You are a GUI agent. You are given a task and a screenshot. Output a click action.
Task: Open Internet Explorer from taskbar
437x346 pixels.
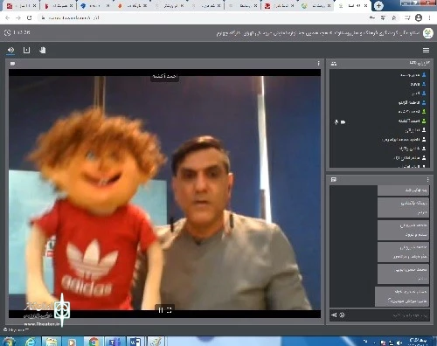coord(31,342)
